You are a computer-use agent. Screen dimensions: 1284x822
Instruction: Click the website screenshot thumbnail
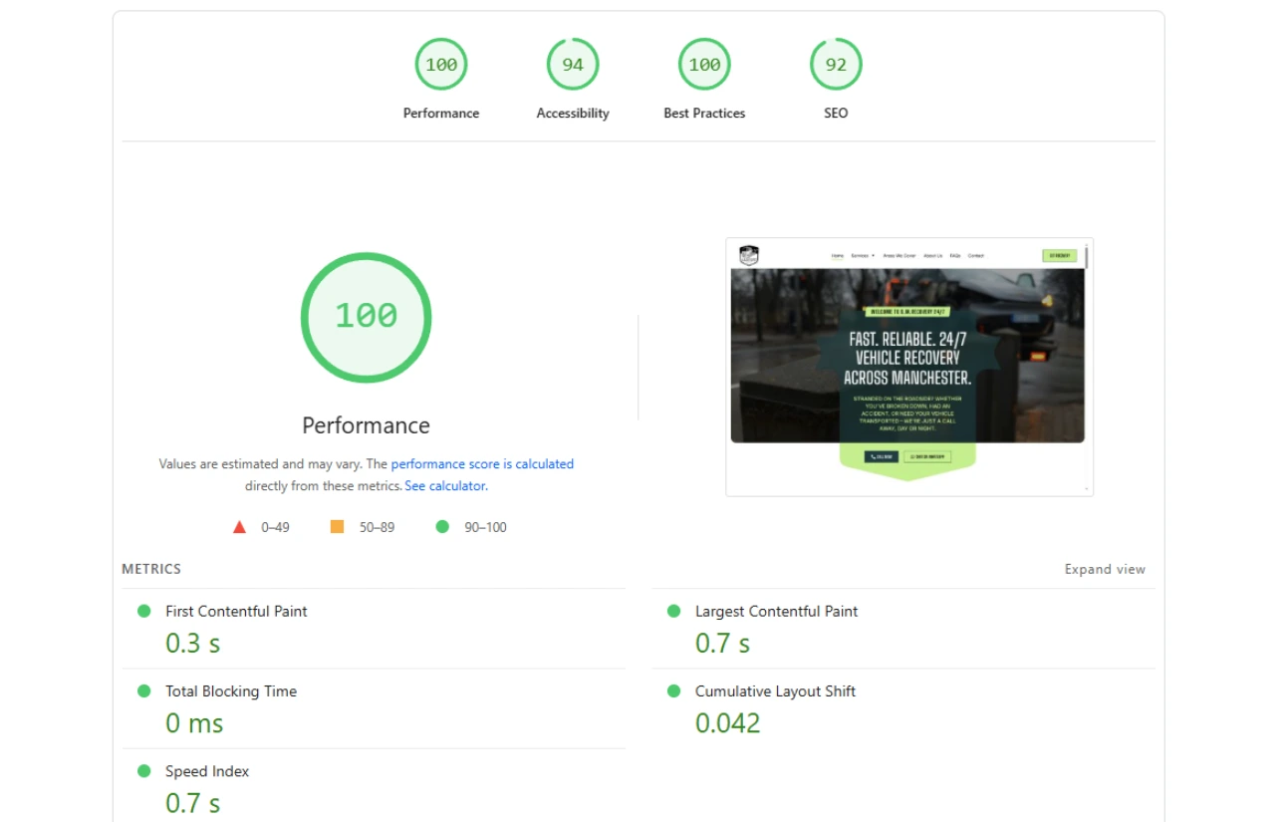tap(909, 367)
